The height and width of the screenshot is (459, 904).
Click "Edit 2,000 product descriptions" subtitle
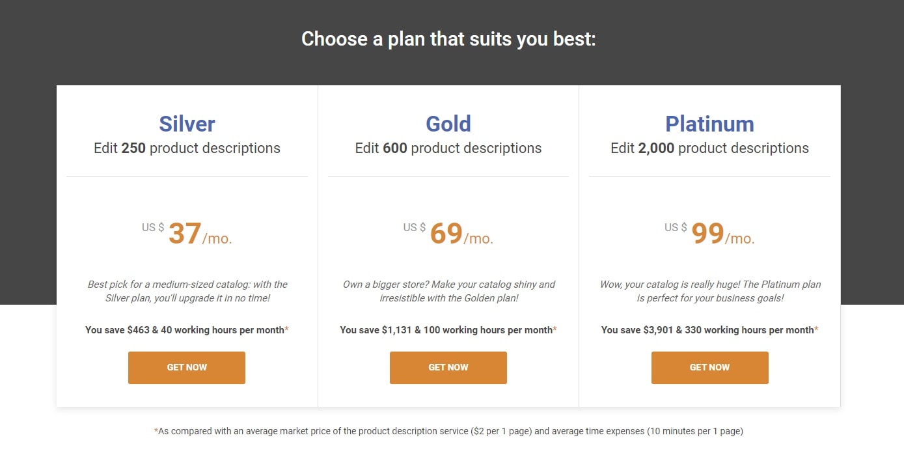pos(709,148)
